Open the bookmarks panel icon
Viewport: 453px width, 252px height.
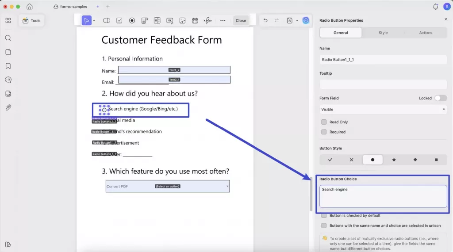[x=8, y=66]
